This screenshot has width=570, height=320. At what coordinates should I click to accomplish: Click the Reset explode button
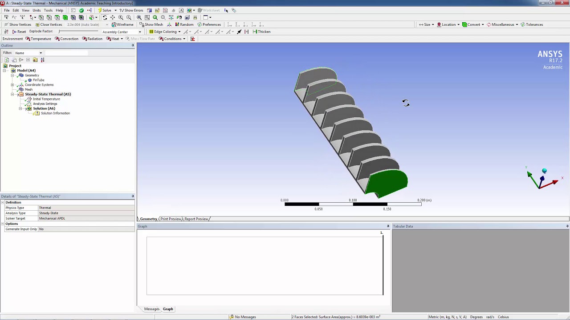coord(19,32)
